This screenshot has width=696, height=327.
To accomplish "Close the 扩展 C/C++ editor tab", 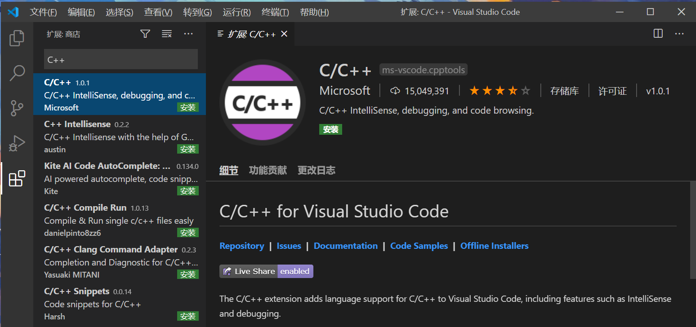I will click(x=284, y=34).
